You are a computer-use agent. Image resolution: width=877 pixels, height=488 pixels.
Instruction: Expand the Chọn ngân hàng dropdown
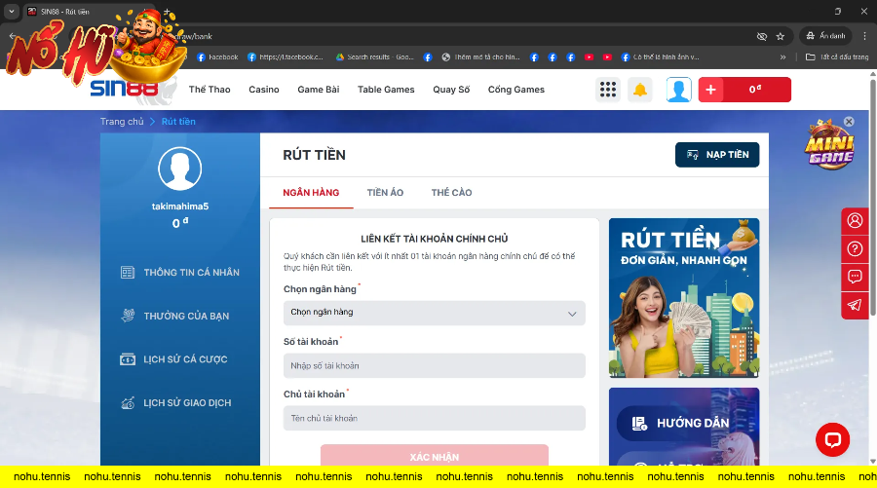434,313
